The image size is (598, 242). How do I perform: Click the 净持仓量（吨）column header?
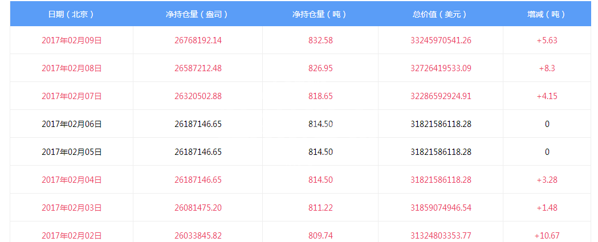tap(320, 14)
